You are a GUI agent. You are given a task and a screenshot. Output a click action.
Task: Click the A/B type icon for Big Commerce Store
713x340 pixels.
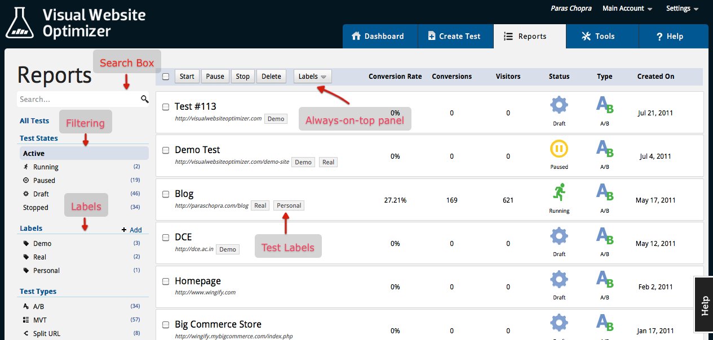[604, 323]
